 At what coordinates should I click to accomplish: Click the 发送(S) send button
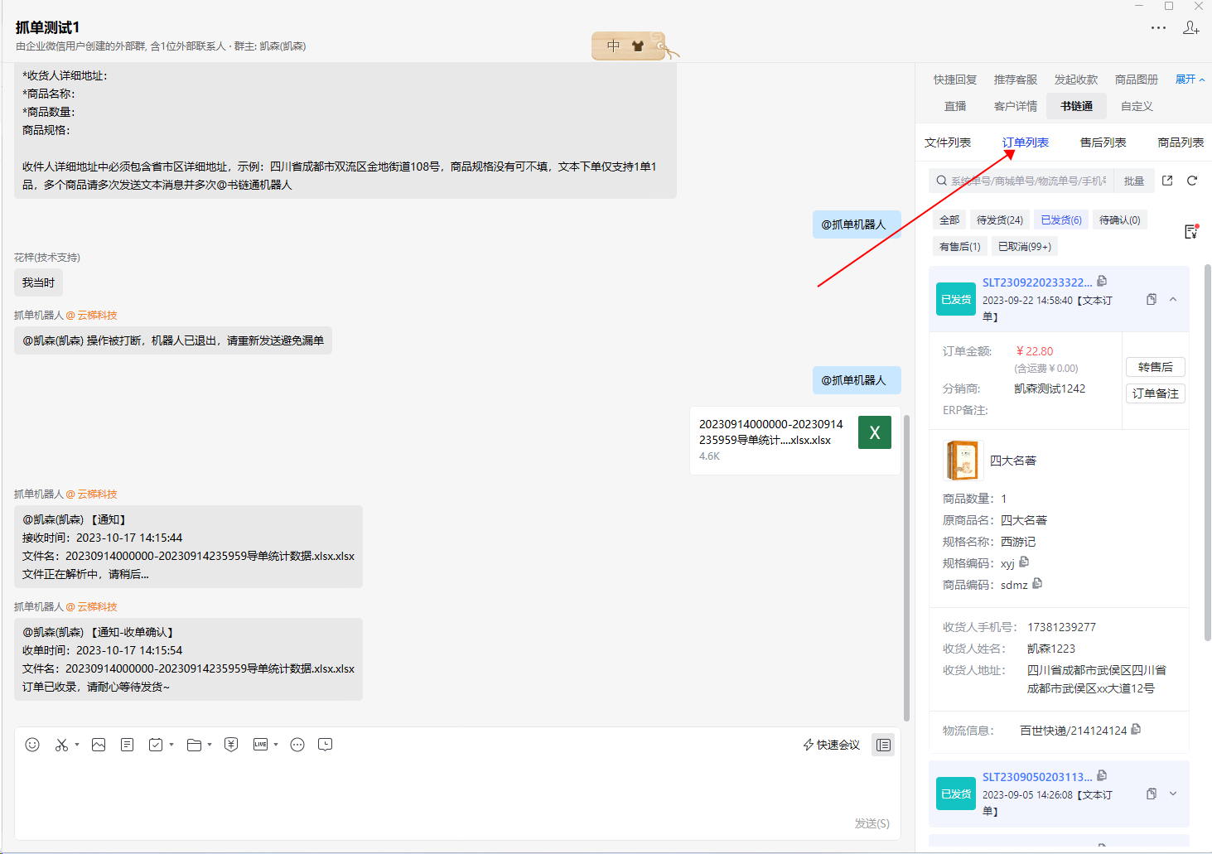tap(872, 823)
